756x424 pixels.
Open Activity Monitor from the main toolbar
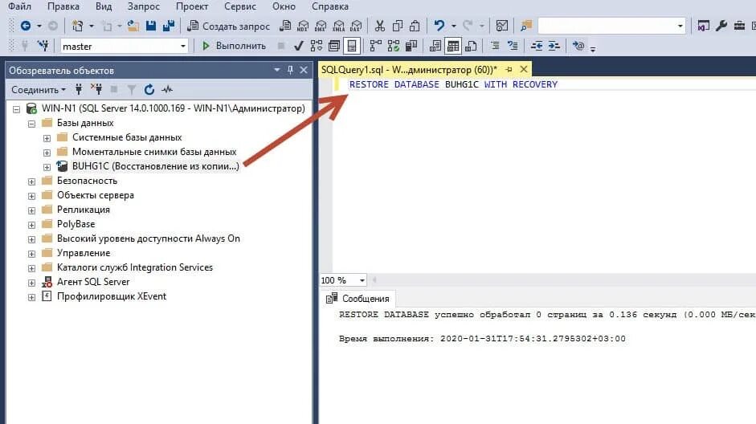click(501, 26)
